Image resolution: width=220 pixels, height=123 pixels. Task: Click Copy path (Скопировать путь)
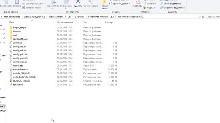click(x=33, y=4)
